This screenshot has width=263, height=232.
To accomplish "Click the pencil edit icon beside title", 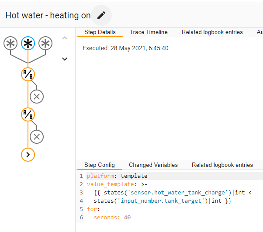I will [x=101, y=15].
